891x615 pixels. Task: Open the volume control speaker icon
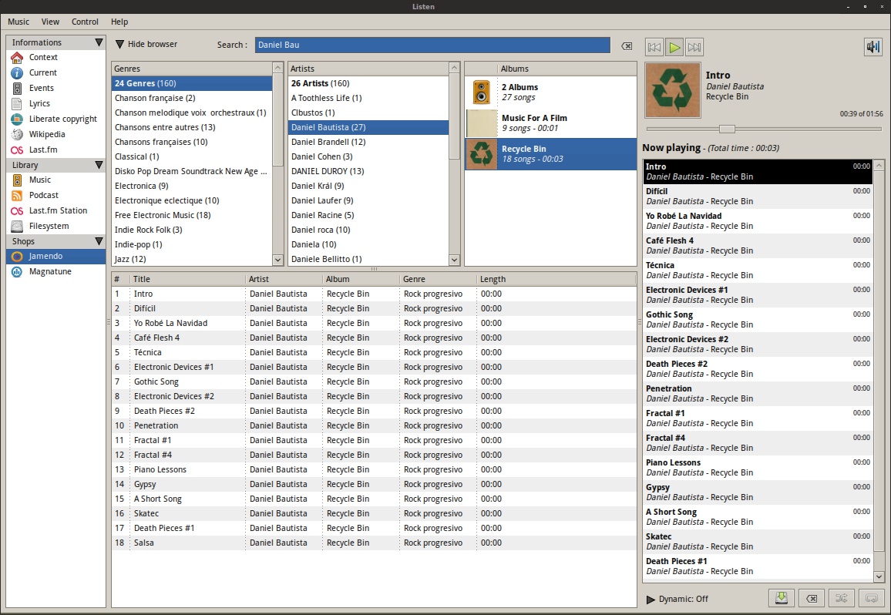coord(873,47)
